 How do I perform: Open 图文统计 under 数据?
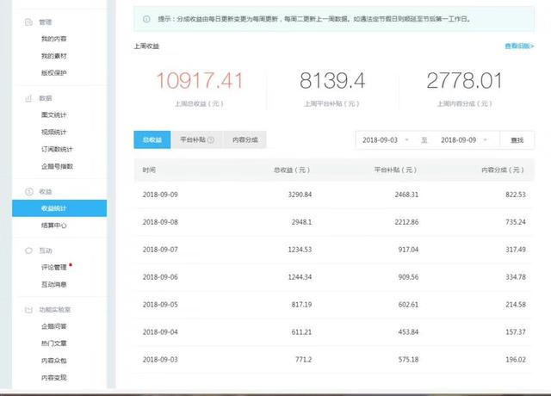53,115
